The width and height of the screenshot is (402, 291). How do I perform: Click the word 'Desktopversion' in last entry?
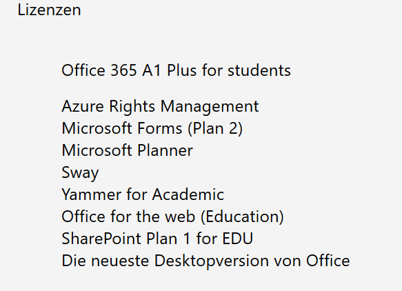pyautogui.click(x=212, y=261)
